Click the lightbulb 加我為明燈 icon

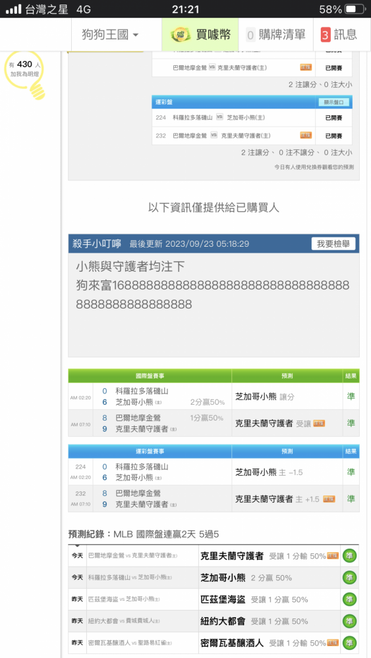coord(25,74)
